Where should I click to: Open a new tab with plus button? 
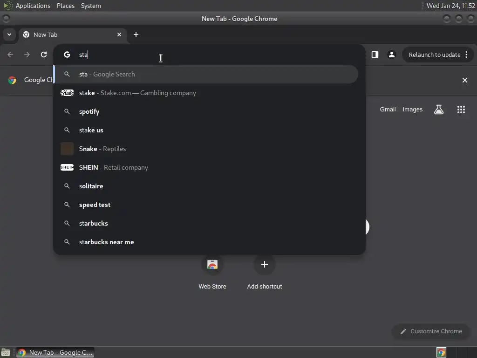coord(136,34)
